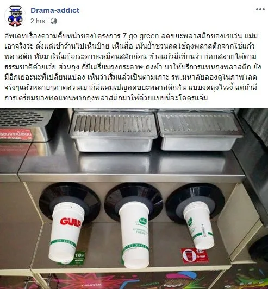Click the right stainless steel tray
The image size is (268, 289).
click(x=200, y=131)
